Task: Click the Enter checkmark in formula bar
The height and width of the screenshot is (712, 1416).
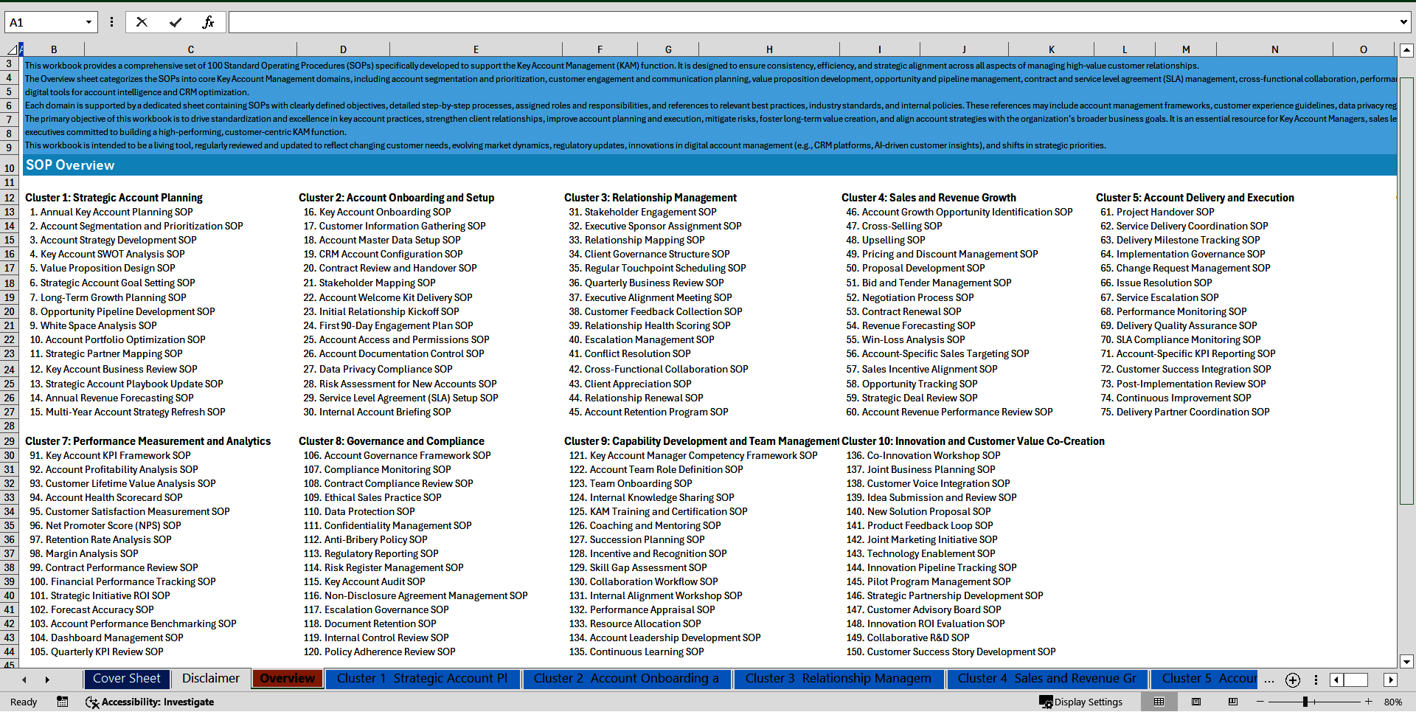Action: (x=176, y=22)
